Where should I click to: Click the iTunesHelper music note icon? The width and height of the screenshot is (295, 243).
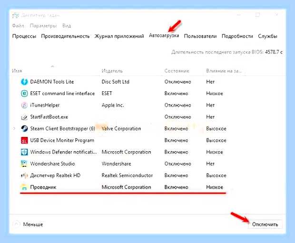pyautogui.click(x=24, y=105)
